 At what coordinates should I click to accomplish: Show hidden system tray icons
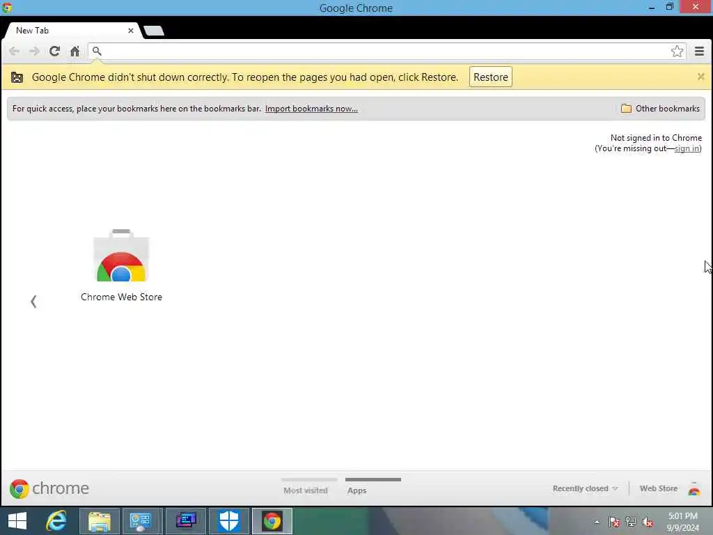click(x=597, y=522)
